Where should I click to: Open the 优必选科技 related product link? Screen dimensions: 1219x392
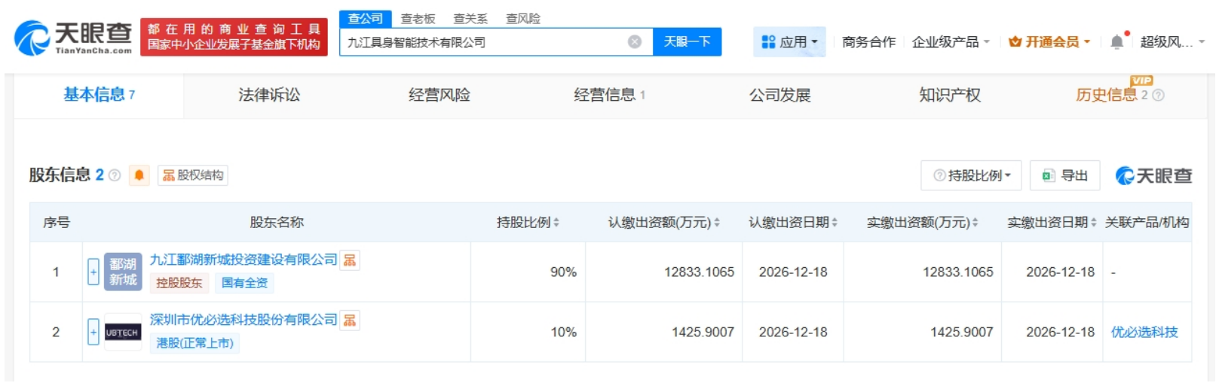pyautogui.click(x=1144, y=332)
